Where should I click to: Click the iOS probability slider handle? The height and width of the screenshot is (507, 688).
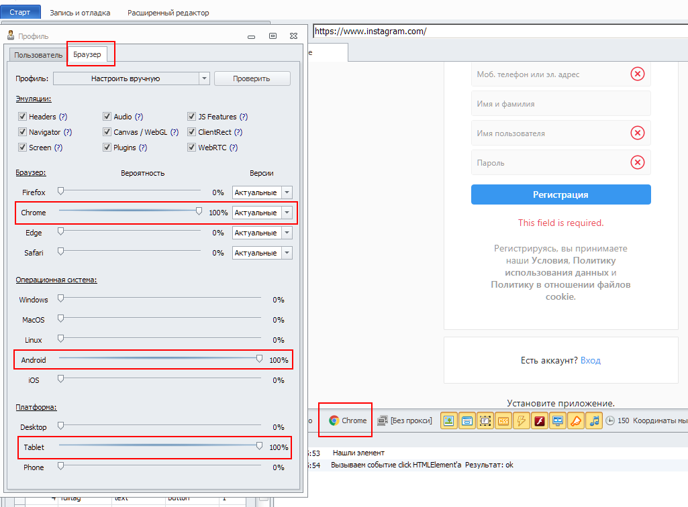click(x=61, y=379)
